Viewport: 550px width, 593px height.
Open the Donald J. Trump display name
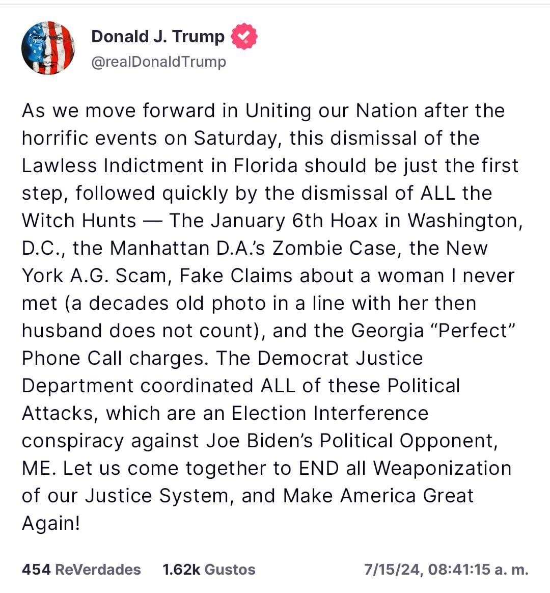[158, 37]
